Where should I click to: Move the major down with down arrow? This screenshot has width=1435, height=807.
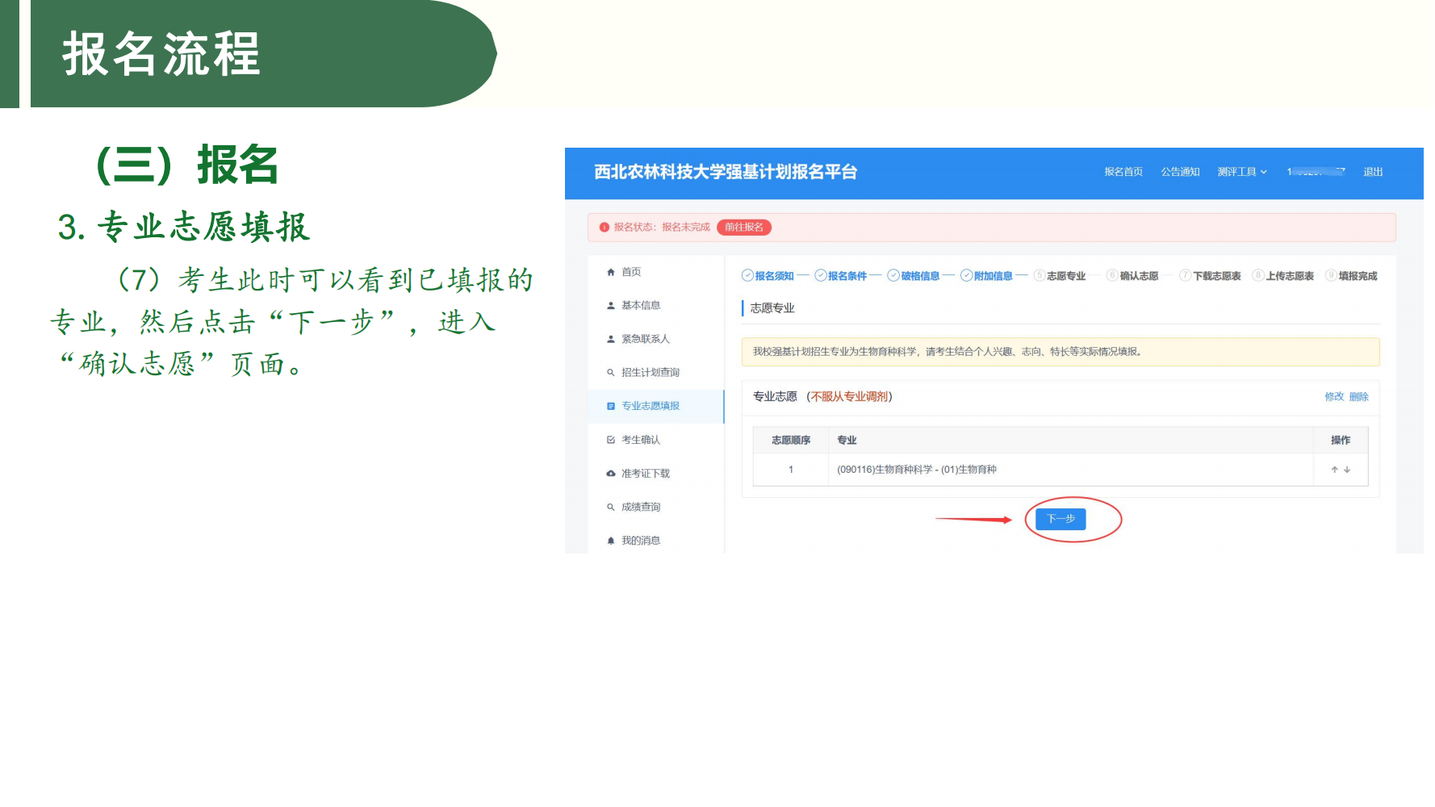(x=1347, y=470)
